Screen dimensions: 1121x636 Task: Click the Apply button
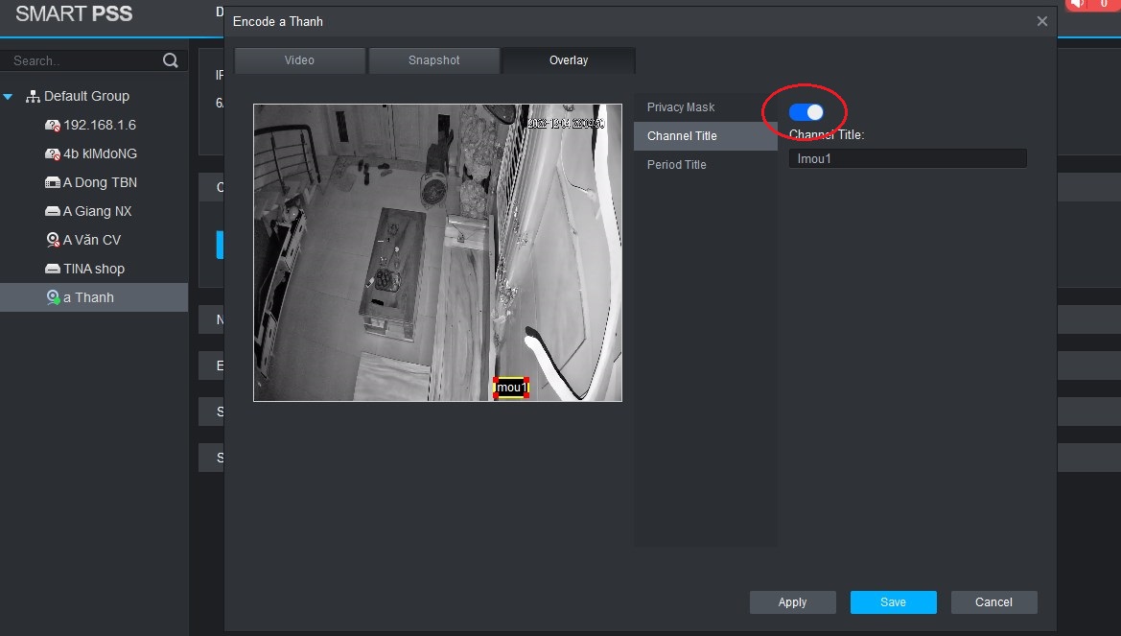[x=792, y=602]
